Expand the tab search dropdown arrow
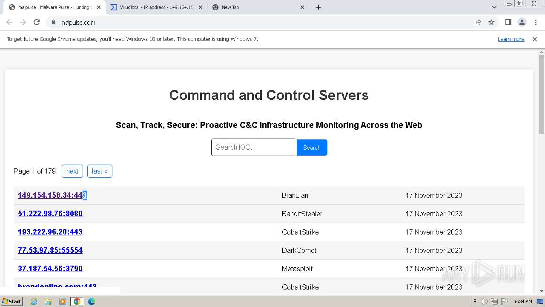 click(x=494, y=7)
